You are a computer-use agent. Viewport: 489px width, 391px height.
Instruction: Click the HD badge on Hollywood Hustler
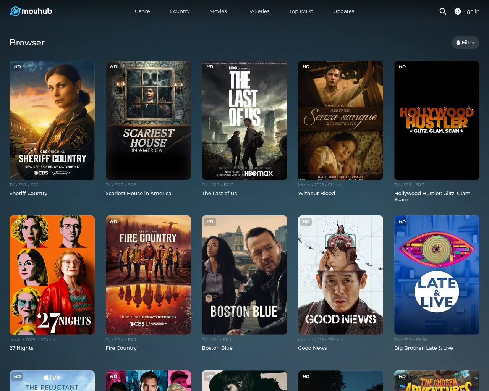pos(402,67)
